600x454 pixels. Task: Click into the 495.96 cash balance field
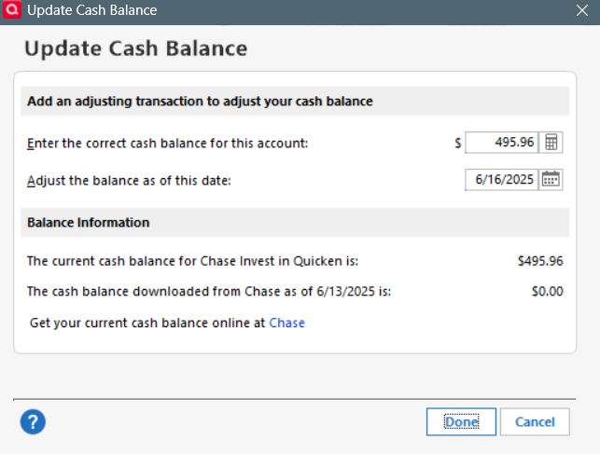tap(502, 143)
